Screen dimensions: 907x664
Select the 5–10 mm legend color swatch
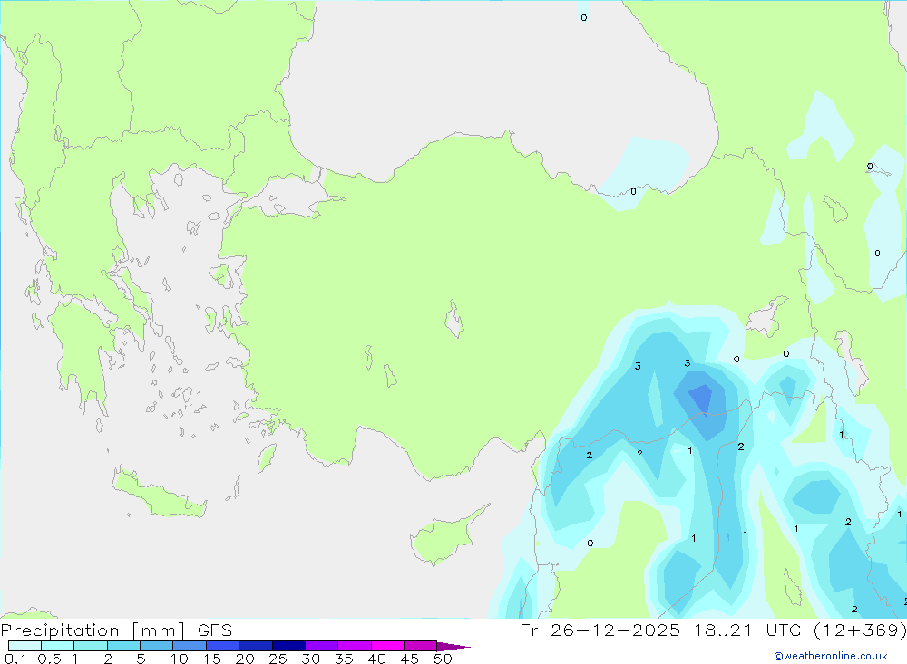156,646
